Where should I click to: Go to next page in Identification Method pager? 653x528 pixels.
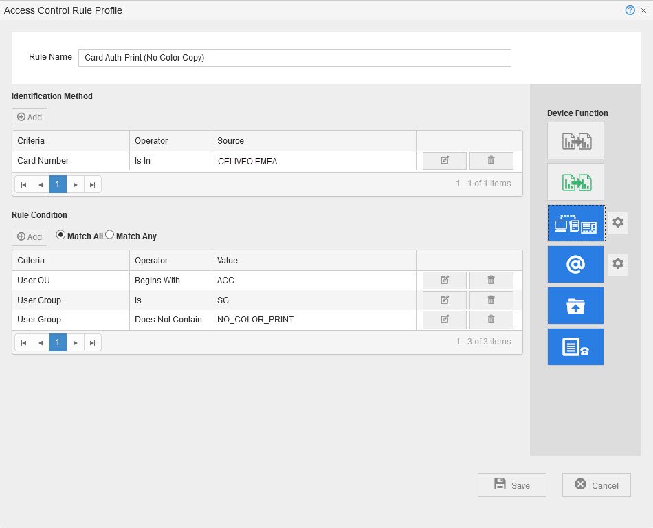76,184
